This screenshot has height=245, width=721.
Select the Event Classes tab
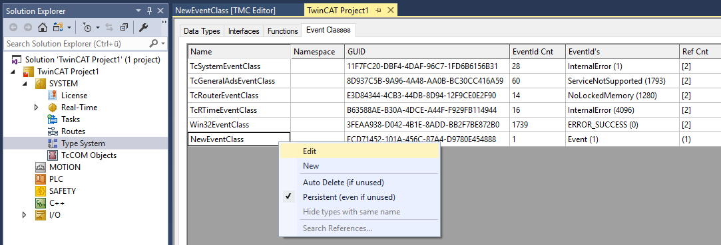328,31
